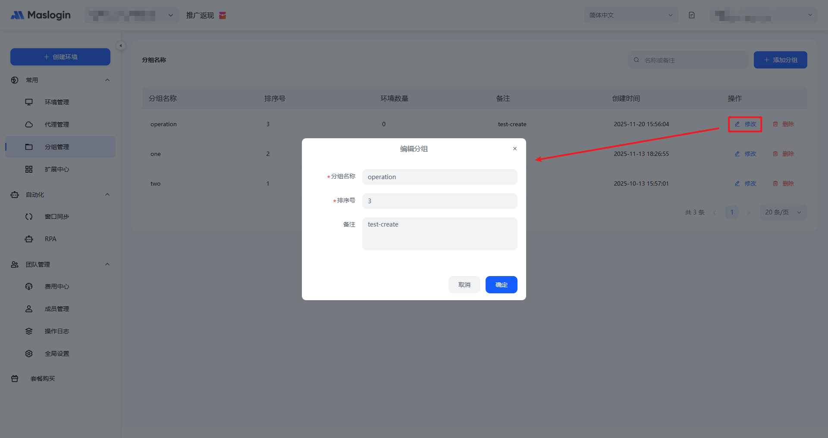
Task: Click the RPA robot icon
Action: click(x=29, y=239)
